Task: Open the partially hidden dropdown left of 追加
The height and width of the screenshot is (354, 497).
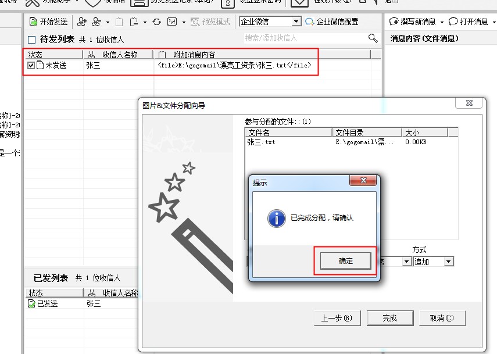Action: [407, 262]
